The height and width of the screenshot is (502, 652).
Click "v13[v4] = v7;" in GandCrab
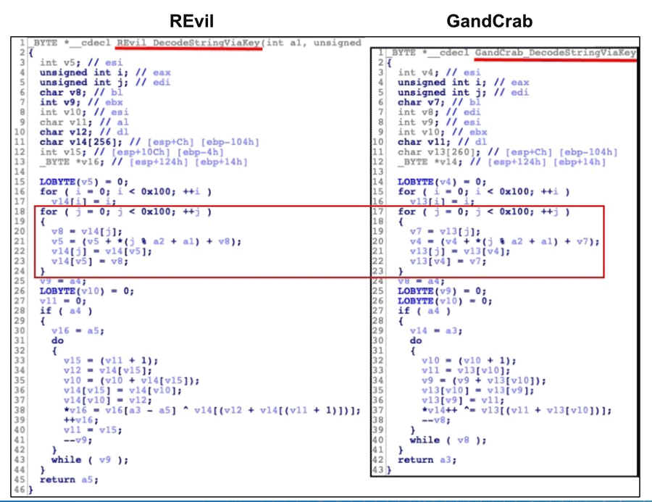coord(448,262)
